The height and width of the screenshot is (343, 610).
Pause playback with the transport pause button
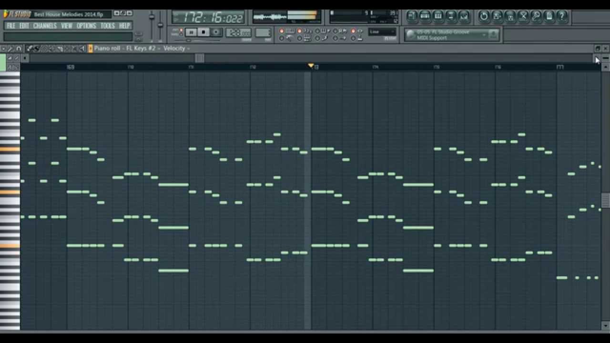point(191,32)
